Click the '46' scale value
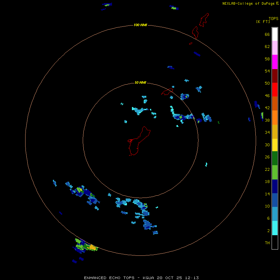The height and width of the screenshot is (280, 280). [267, 96]
